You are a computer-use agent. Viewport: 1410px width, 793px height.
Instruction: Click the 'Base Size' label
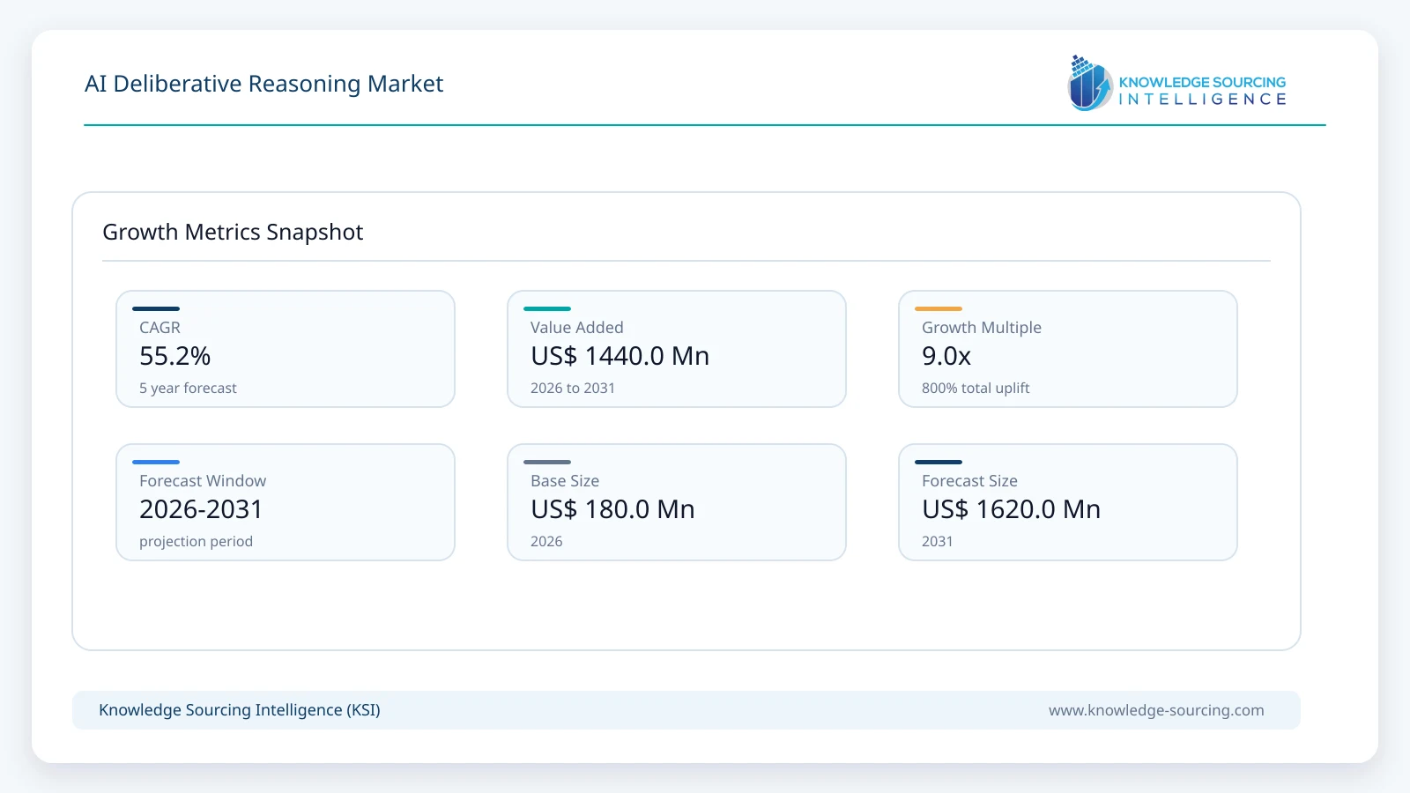coord(565,481)
